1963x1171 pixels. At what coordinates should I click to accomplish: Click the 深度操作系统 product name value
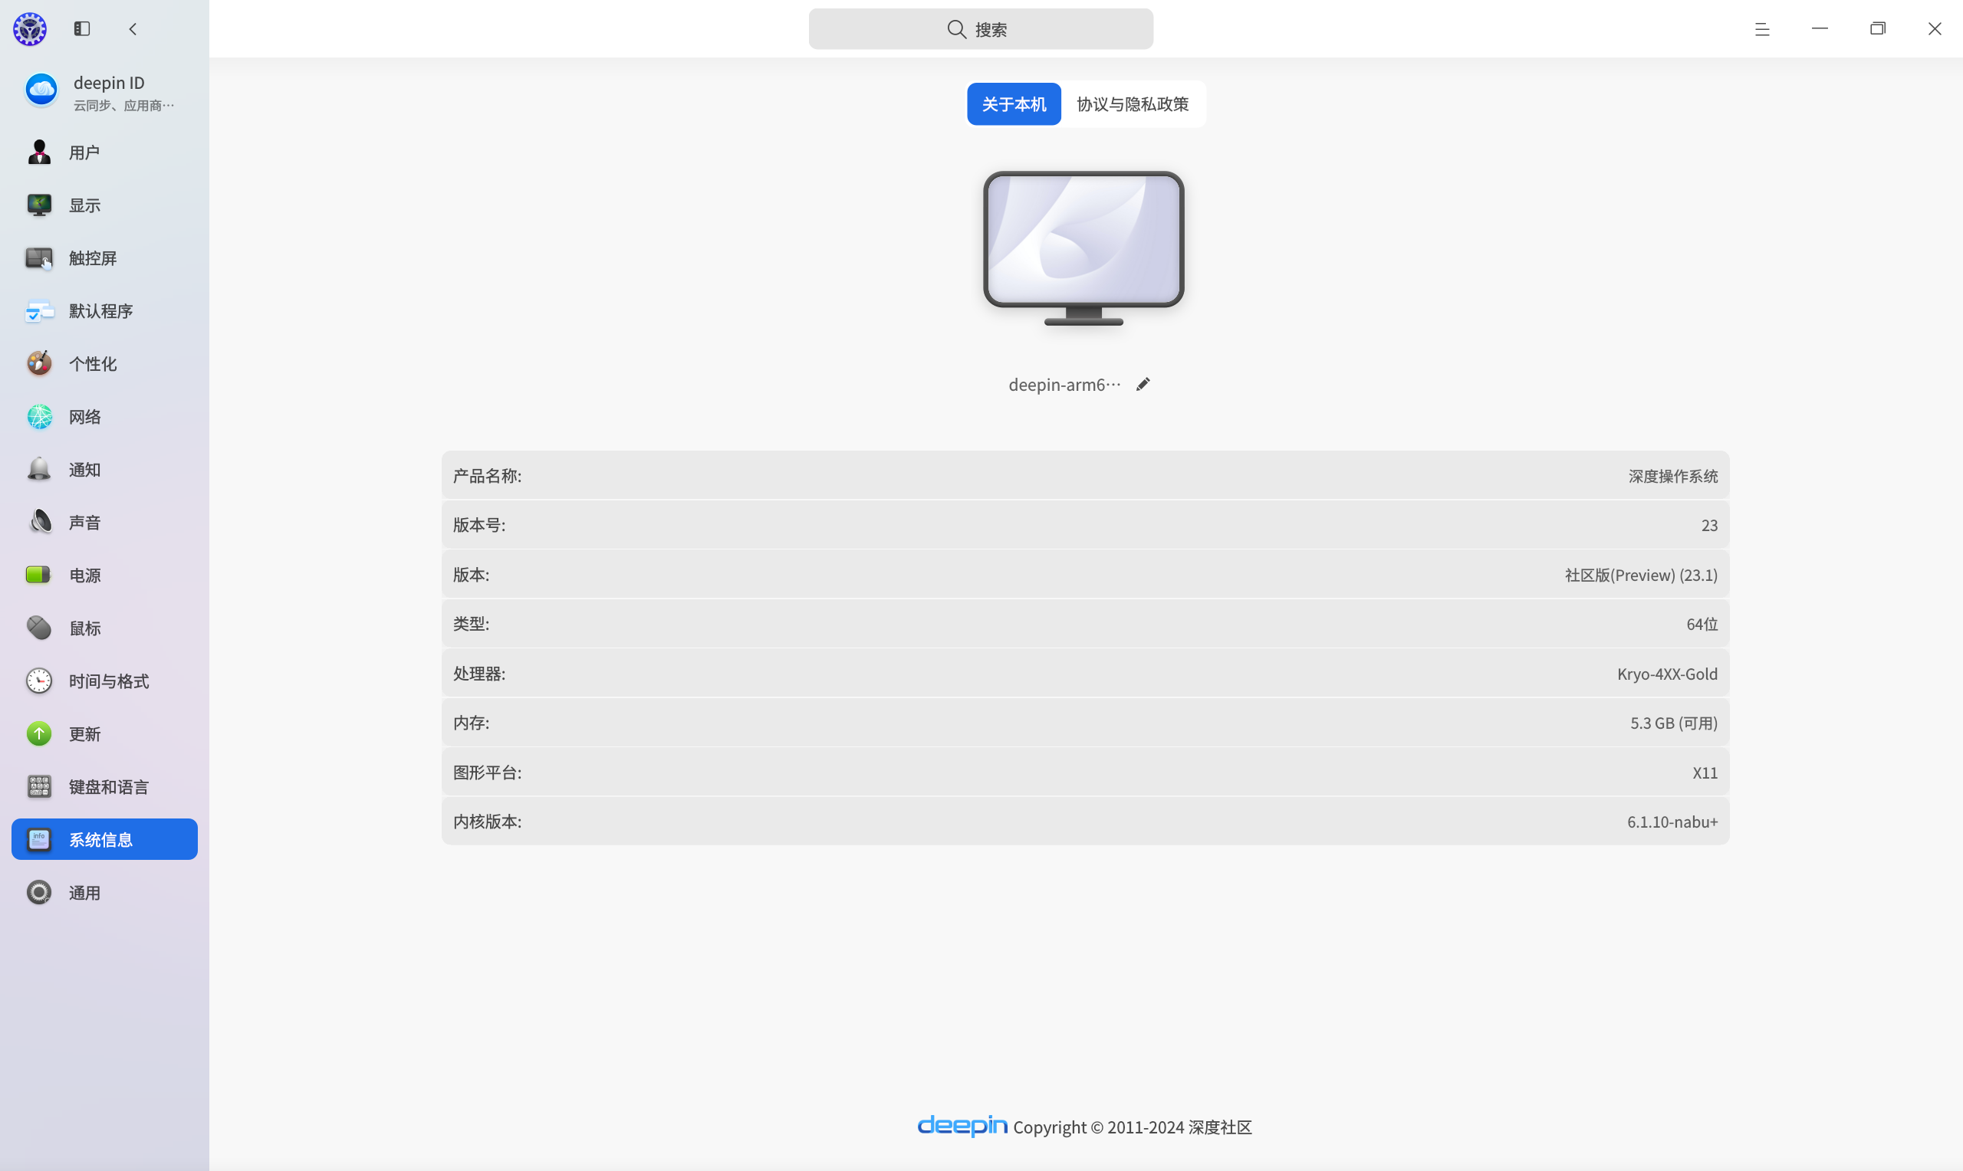click(1672, 476)
